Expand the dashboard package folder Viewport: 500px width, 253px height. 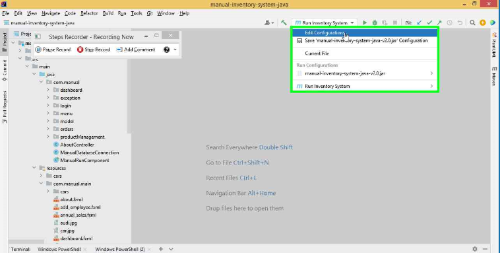coord(48,90)
